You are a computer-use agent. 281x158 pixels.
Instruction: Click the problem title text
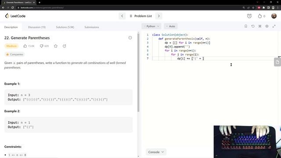pos(27,38)
